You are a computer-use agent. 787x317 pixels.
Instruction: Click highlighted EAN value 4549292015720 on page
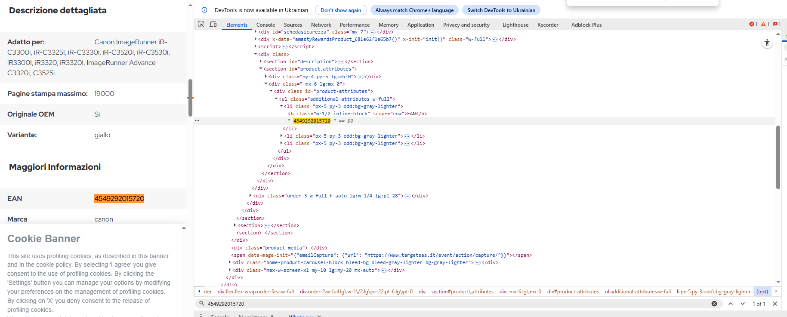119,198
